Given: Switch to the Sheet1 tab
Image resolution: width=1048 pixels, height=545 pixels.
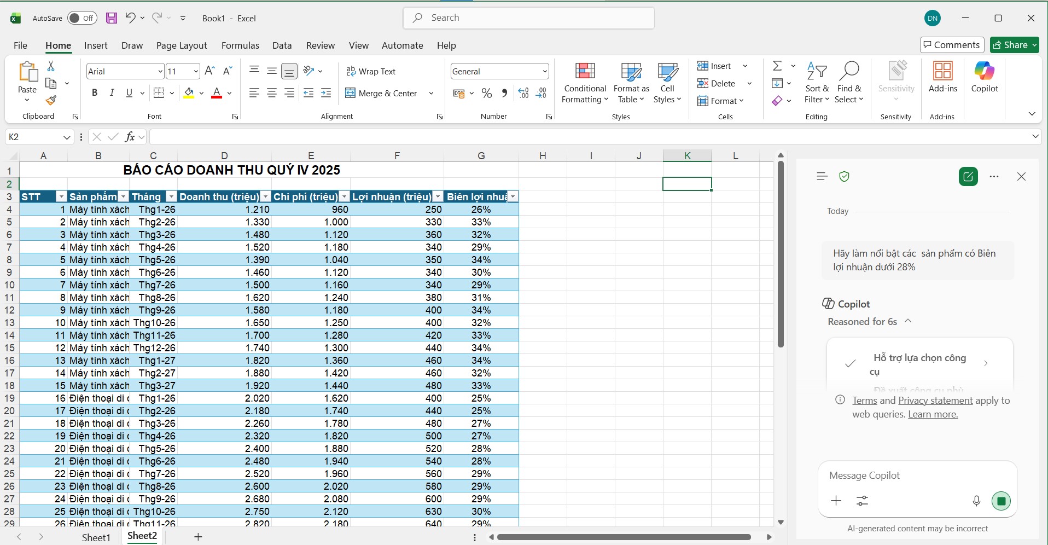Looking at the screenshot, I should pyautogui.click(x=96, y=537).
